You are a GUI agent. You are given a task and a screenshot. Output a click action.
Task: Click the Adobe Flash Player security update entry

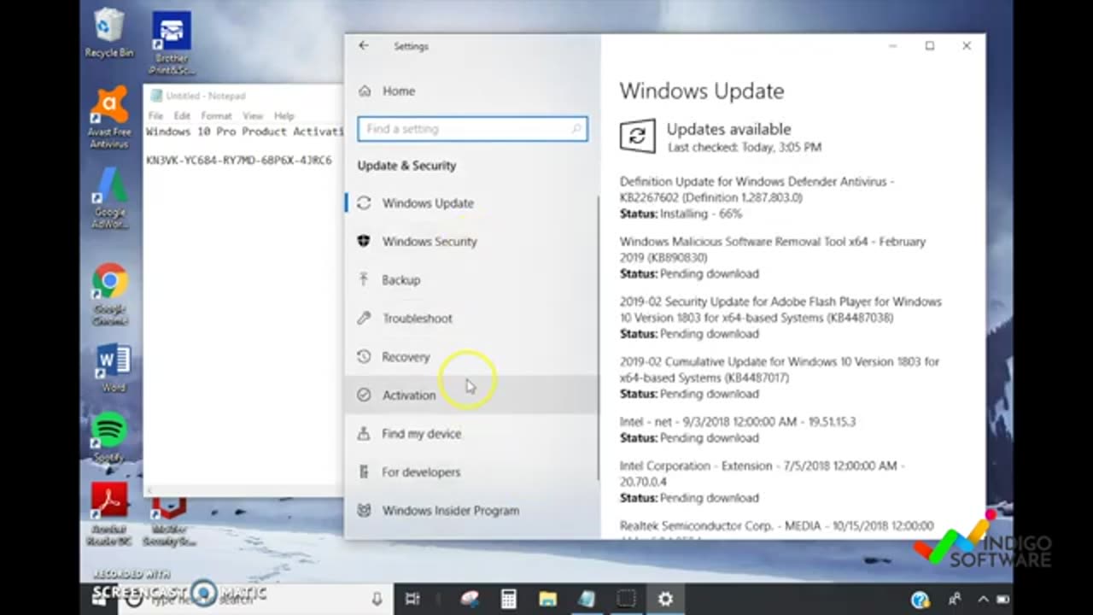pos(780,317)
